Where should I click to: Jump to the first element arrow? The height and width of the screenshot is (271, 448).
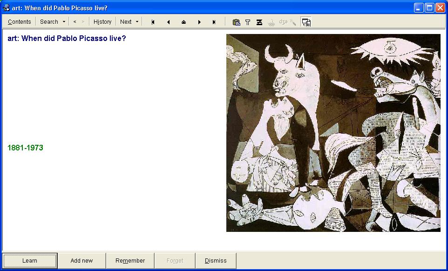pos(153,22)
